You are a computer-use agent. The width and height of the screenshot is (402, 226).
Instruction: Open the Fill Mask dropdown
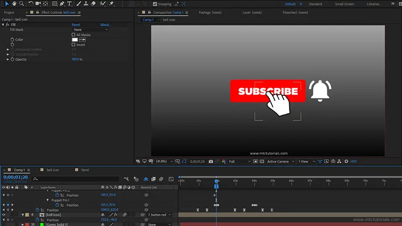90,30
